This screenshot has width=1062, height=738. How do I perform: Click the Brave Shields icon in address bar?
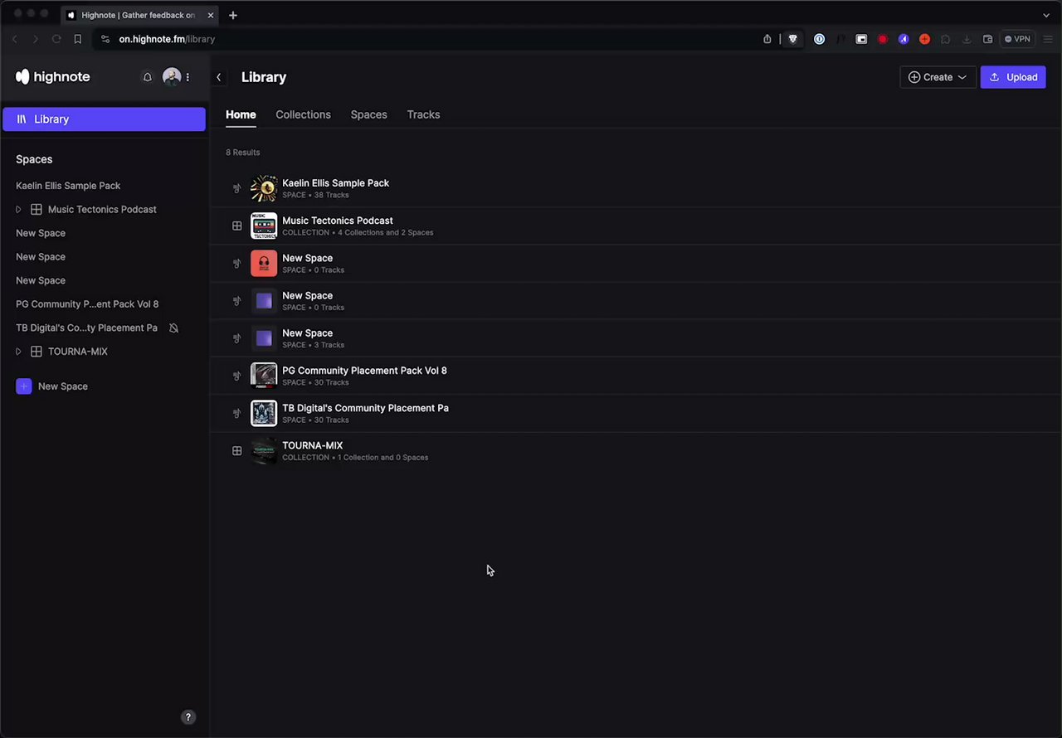click(793, 39)
